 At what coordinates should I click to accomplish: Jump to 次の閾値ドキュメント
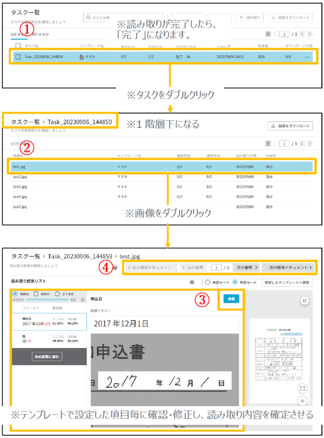pyautogui.click(x=289, y=267)
